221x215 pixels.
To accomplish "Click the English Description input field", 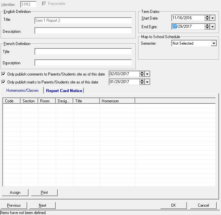I will (x=83, y=31).
